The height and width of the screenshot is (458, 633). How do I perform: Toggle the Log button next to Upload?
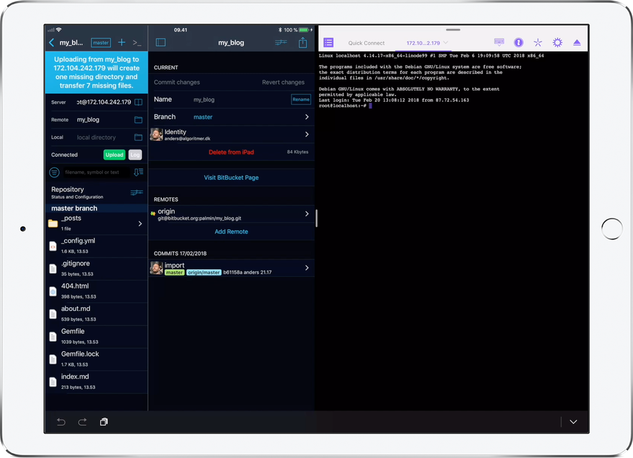(135, 155)
